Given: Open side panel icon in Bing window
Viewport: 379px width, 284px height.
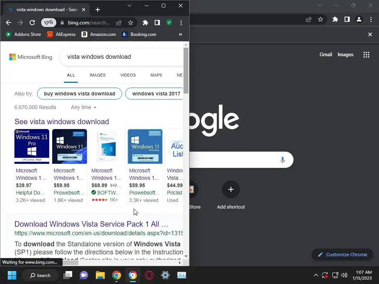Looking at the screenshot, I should 157,23.
